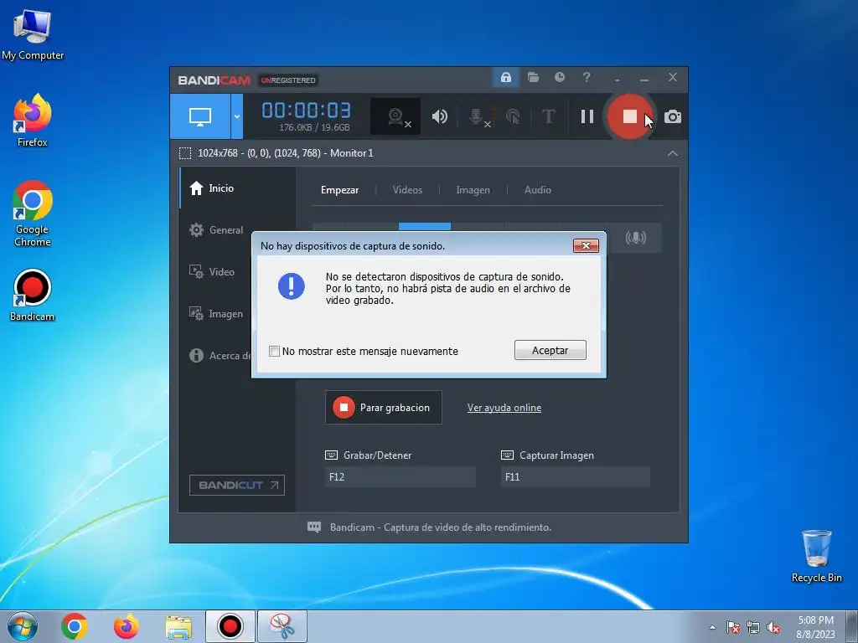Open help question mark icon
Viewport: 858px width, 643px height.
(x=586, y=77)
